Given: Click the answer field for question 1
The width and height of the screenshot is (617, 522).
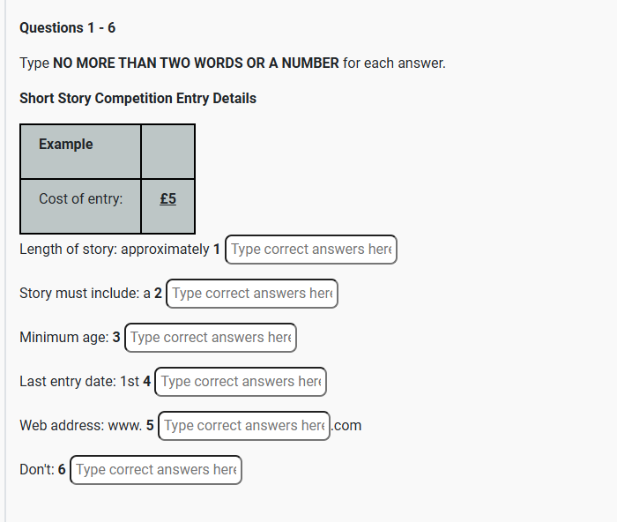Looking at the screenshot, I should point(311,250).
